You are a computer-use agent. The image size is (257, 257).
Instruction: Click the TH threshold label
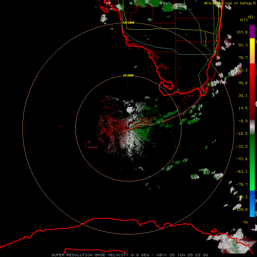[x=245, y=222]
